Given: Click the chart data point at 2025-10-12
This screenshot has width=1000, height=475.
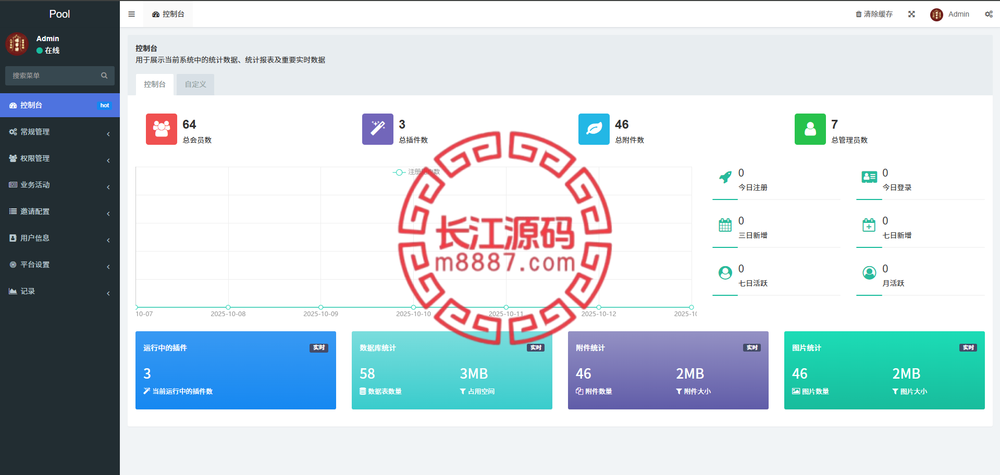Looking at the screenshot, I should (x=599, y=307).
